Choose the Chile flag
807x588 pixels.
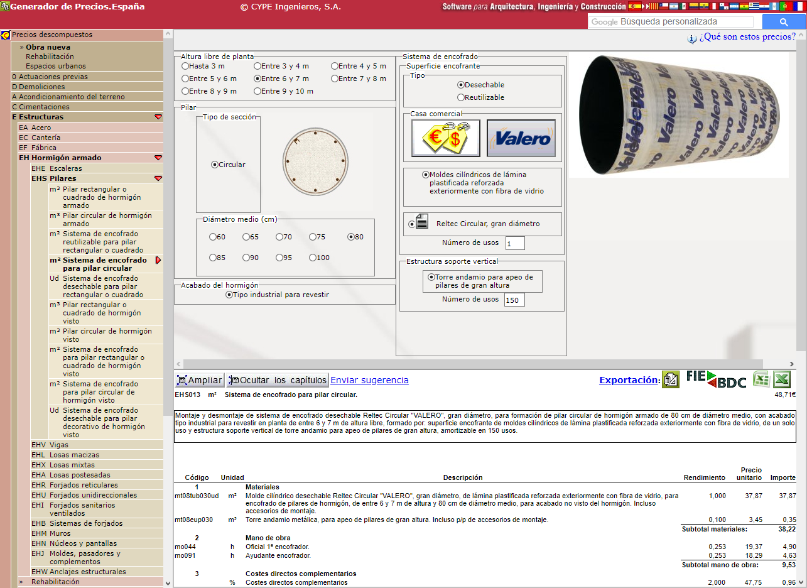664,6
